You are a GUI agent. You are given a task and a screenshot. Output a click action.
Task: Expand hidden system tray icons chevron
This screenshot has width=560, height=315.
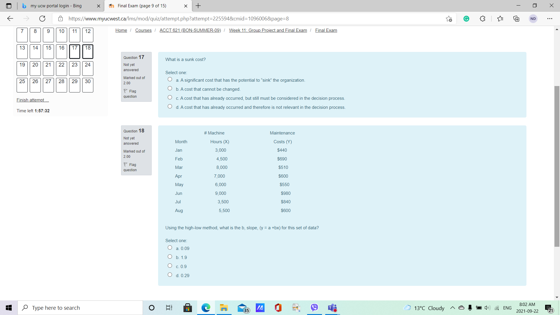coord(452,308)
